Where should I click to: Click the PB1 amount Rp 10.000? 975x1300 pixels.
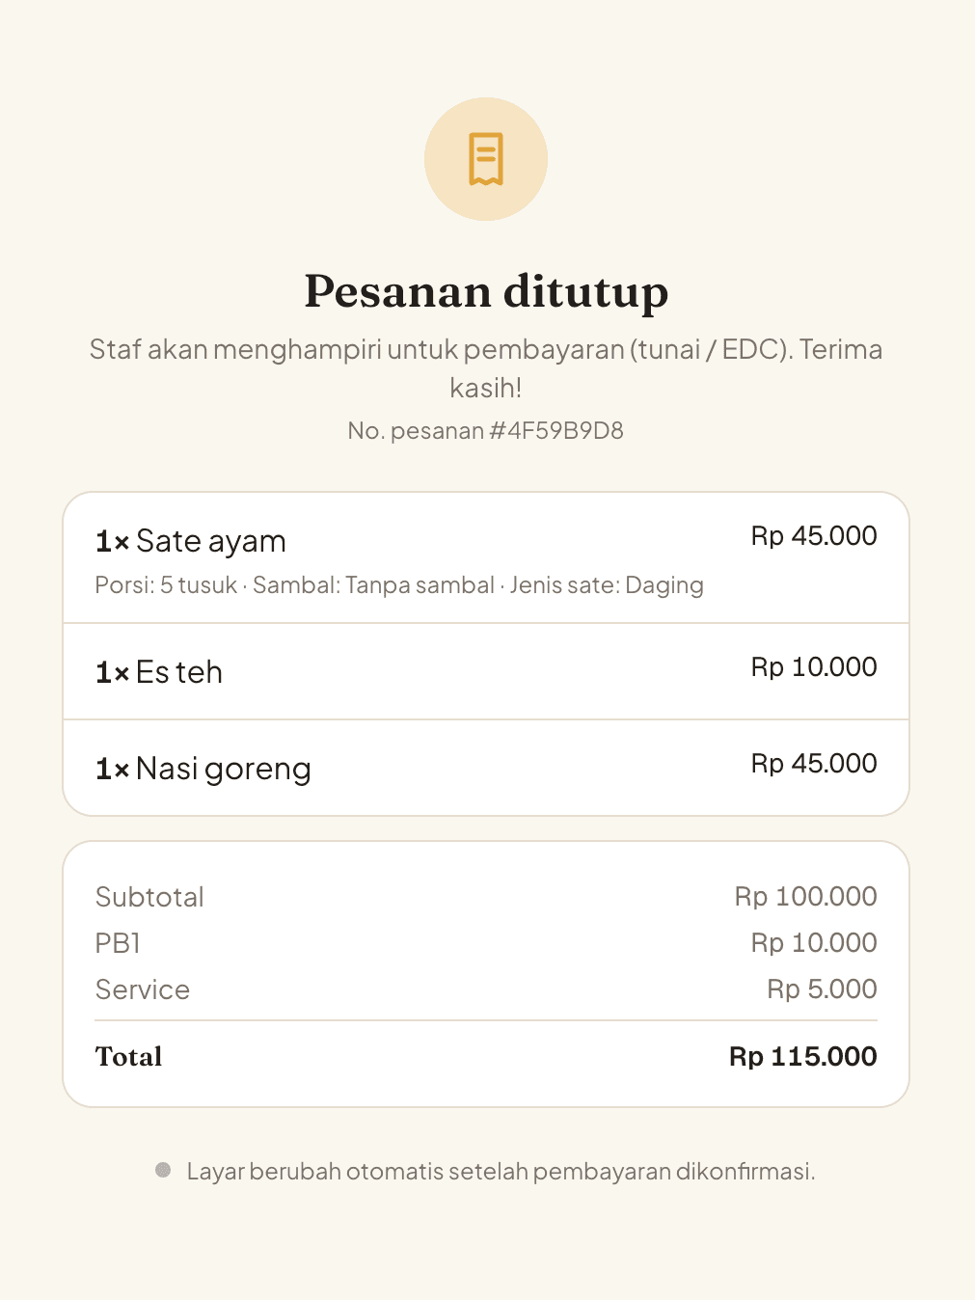pyautogui.click(x=814, y=943)
